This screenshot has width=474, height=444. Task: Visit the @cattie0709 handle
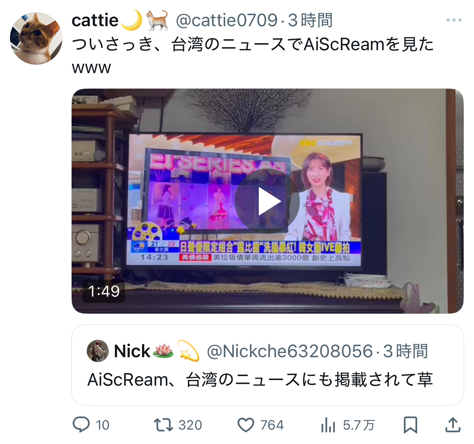pos(226,20)
